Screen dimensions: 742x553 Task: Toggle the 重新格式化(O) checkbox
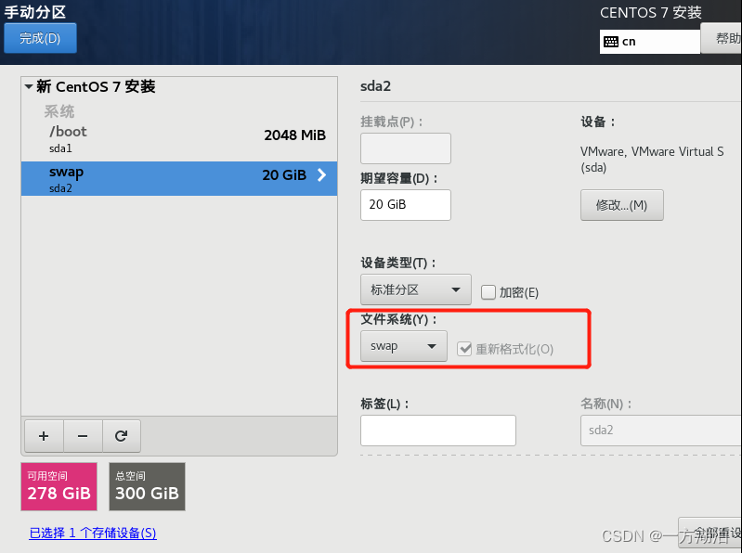464,349
